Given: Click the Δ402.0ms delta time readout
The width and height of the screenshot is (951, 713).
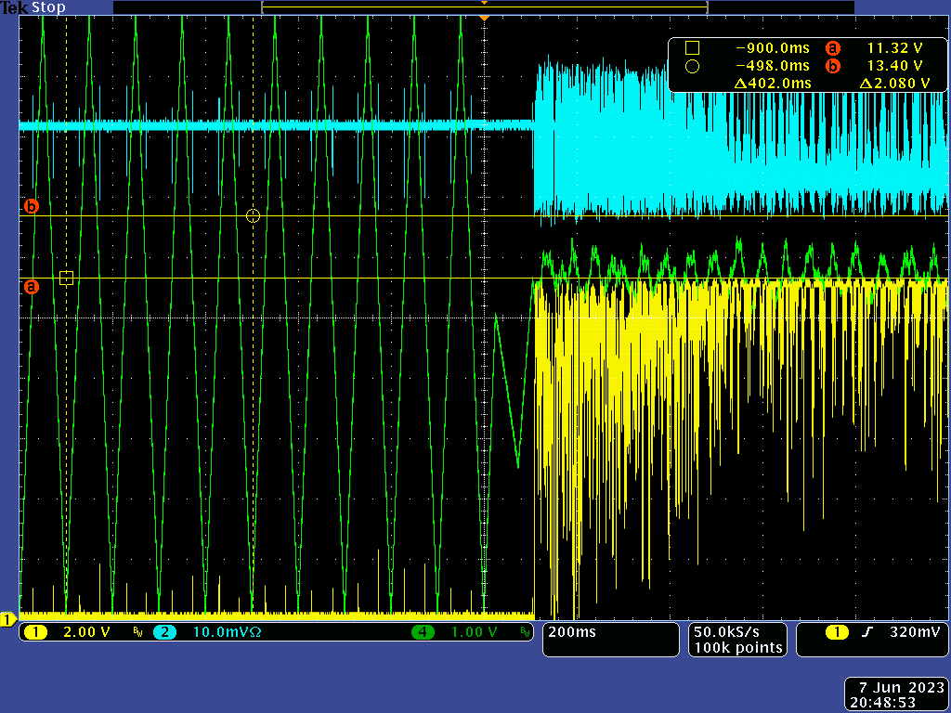Looking at the screenshot, I should [x=772, y=84].
